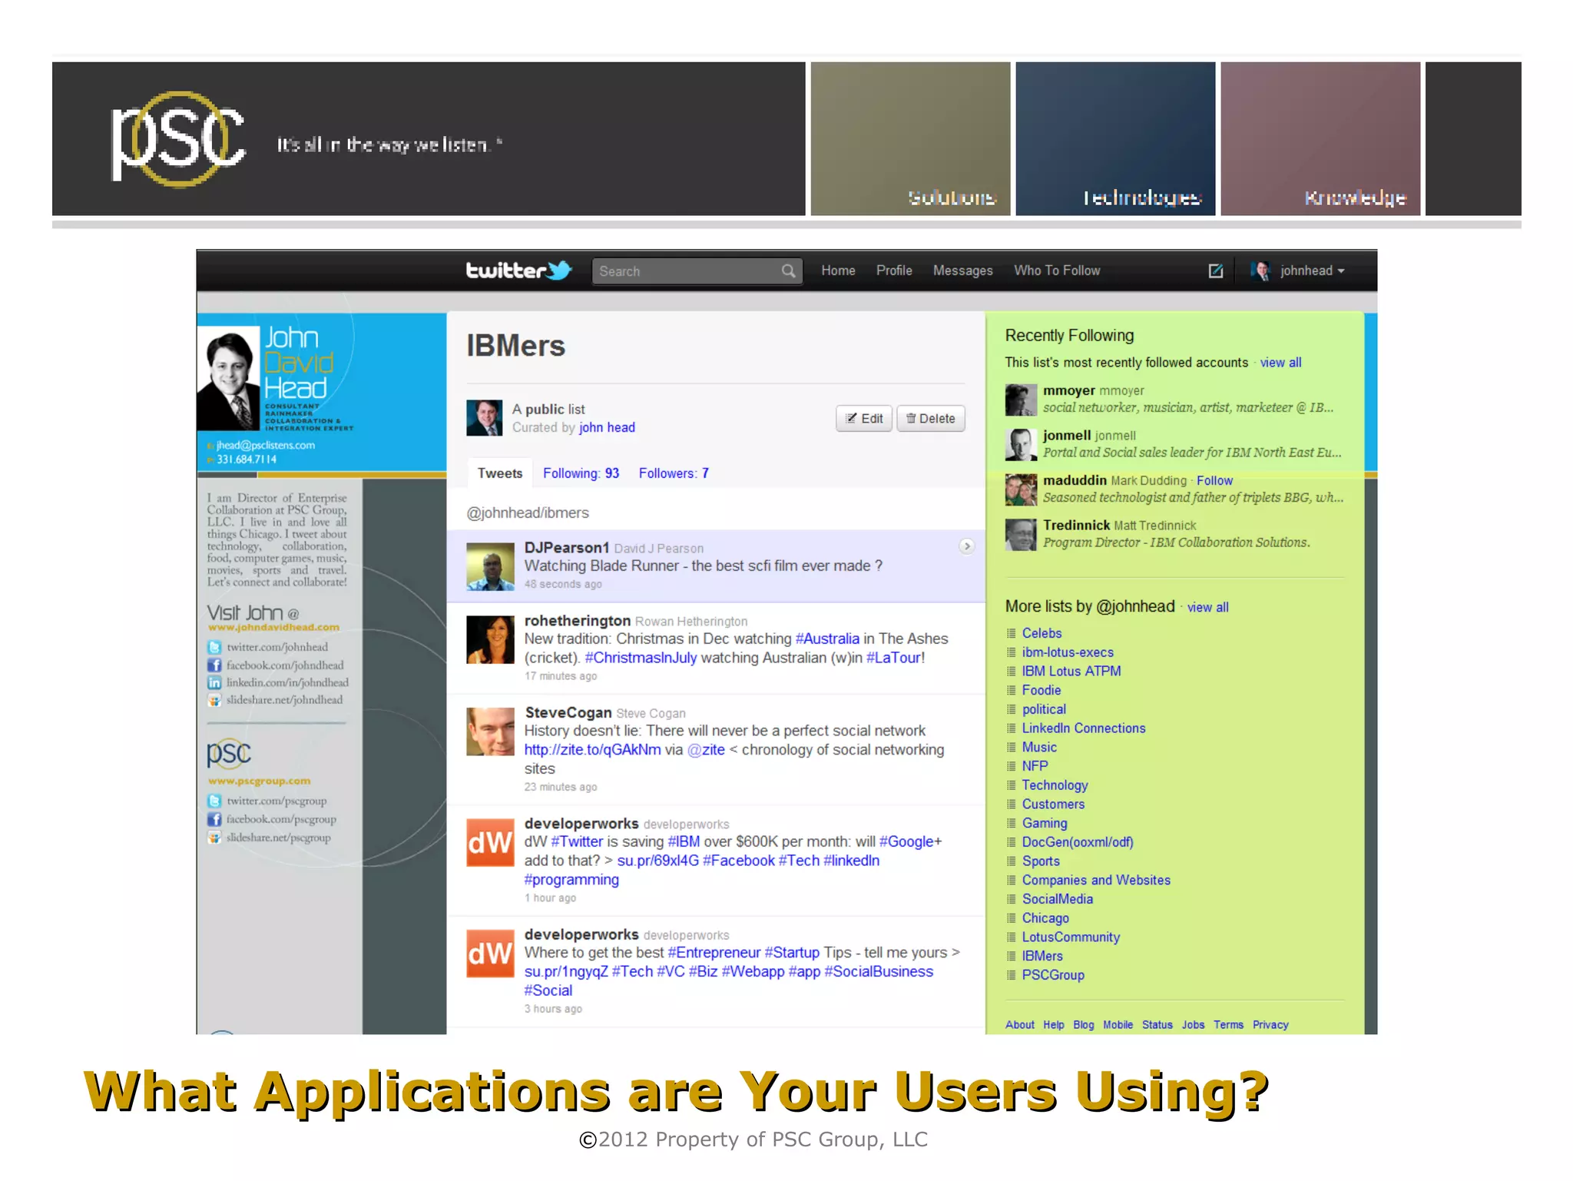Open Messages in the top navigation
Viewport: 1573px width, 1181px height.
click(x=962, y=270)
